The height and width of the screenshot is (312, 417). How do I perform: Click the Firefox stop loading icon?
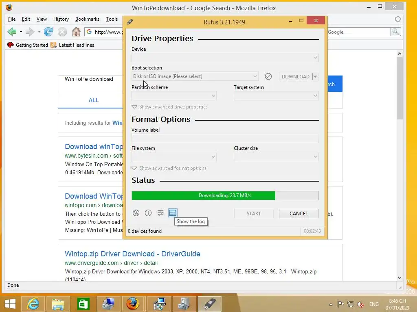point(62,32)
